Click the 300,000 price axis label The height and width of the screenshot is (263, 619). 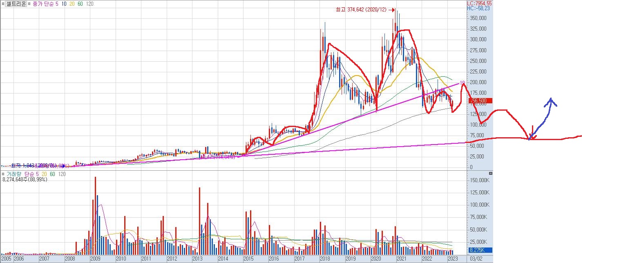[x=478, y=40]
